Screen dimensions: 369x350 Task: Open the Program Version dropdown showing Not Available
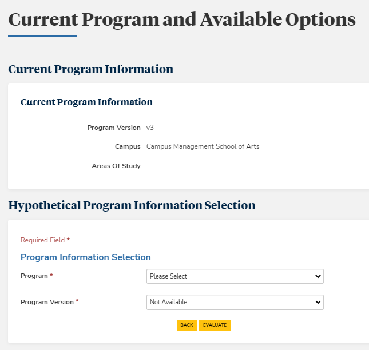pyautogui.click(x=235, y=302)
